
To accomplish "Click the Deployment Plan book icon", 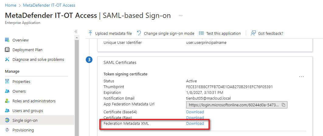I will coord(7,50).
